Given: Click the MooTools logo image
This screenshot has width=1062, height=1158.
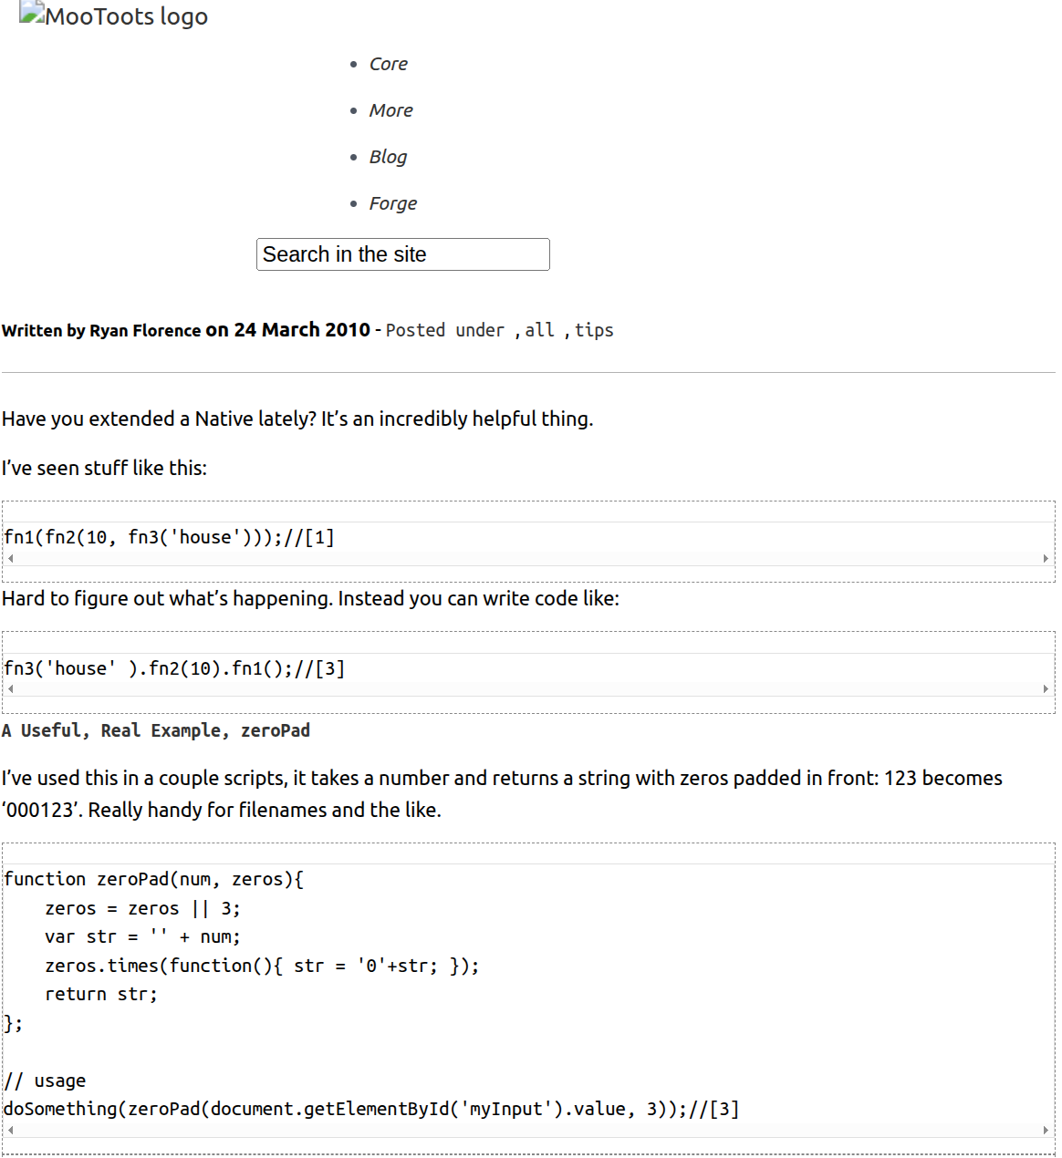Looking at the screenshot, I should coord(113,16).
